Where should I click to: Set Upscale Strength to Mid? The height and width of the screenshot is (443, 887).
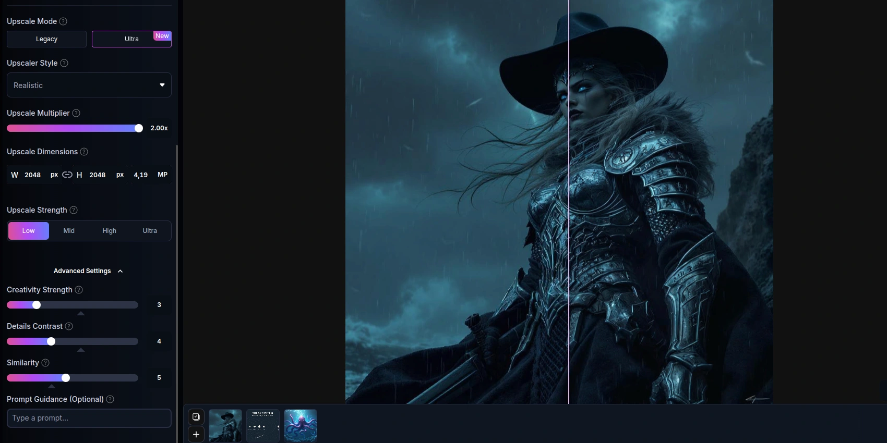coord(69,231)
